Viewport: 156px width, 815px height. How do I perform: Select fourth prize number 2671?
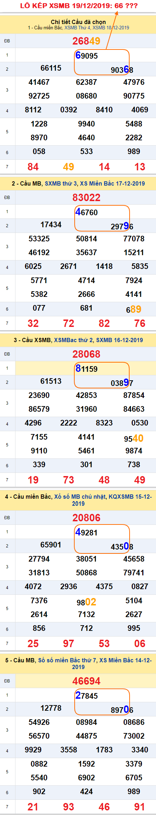tap(69, 266)
